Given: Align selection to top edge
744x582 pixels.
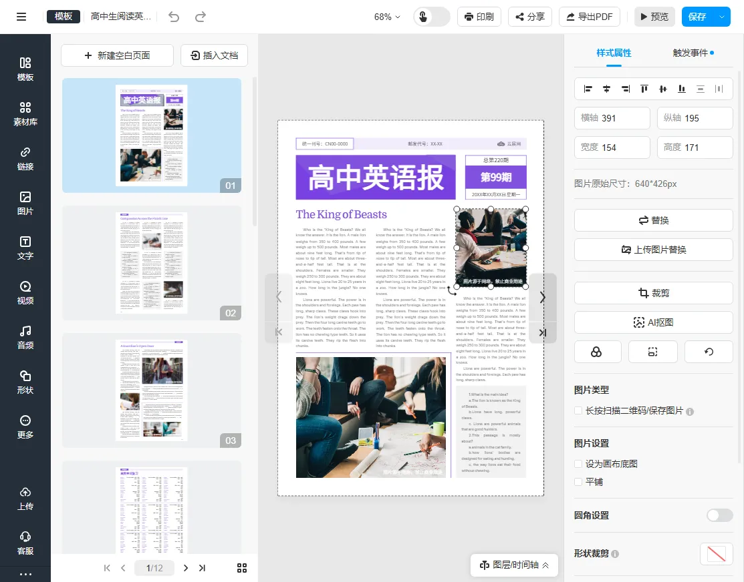Looking at the screenshot, I should [x=644, y=89].
